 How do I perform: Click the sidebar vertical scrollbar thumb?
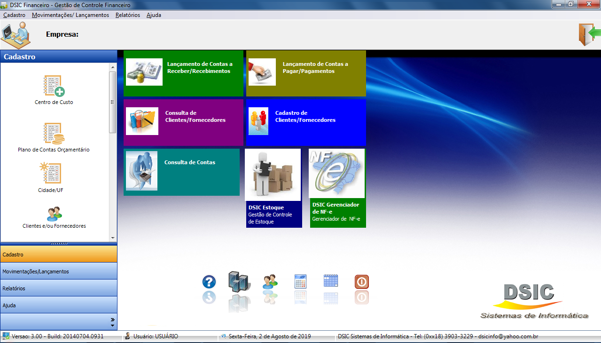point(113,102)
